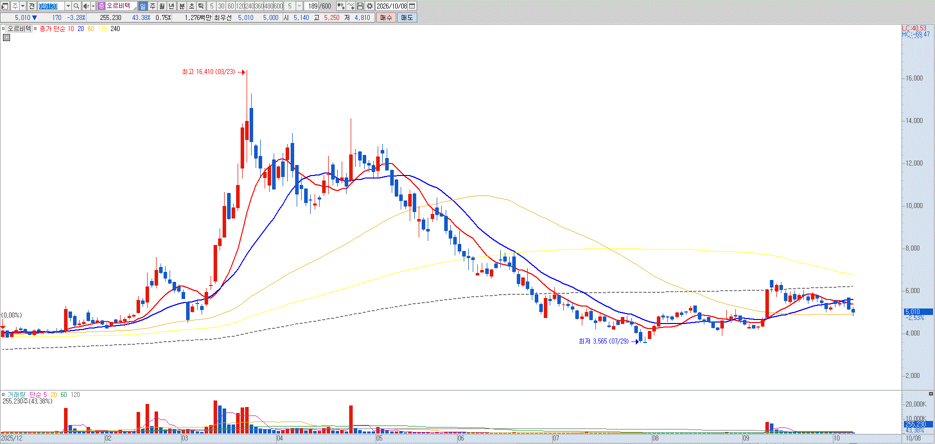The height and width of the screenshot is (444, 935).
Task: Click the data grid icon below 오르비텍 label
Action: 7,37
